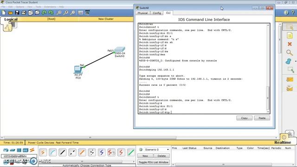Click the Zoom In magnifier icon

click(x=59, y=13)
